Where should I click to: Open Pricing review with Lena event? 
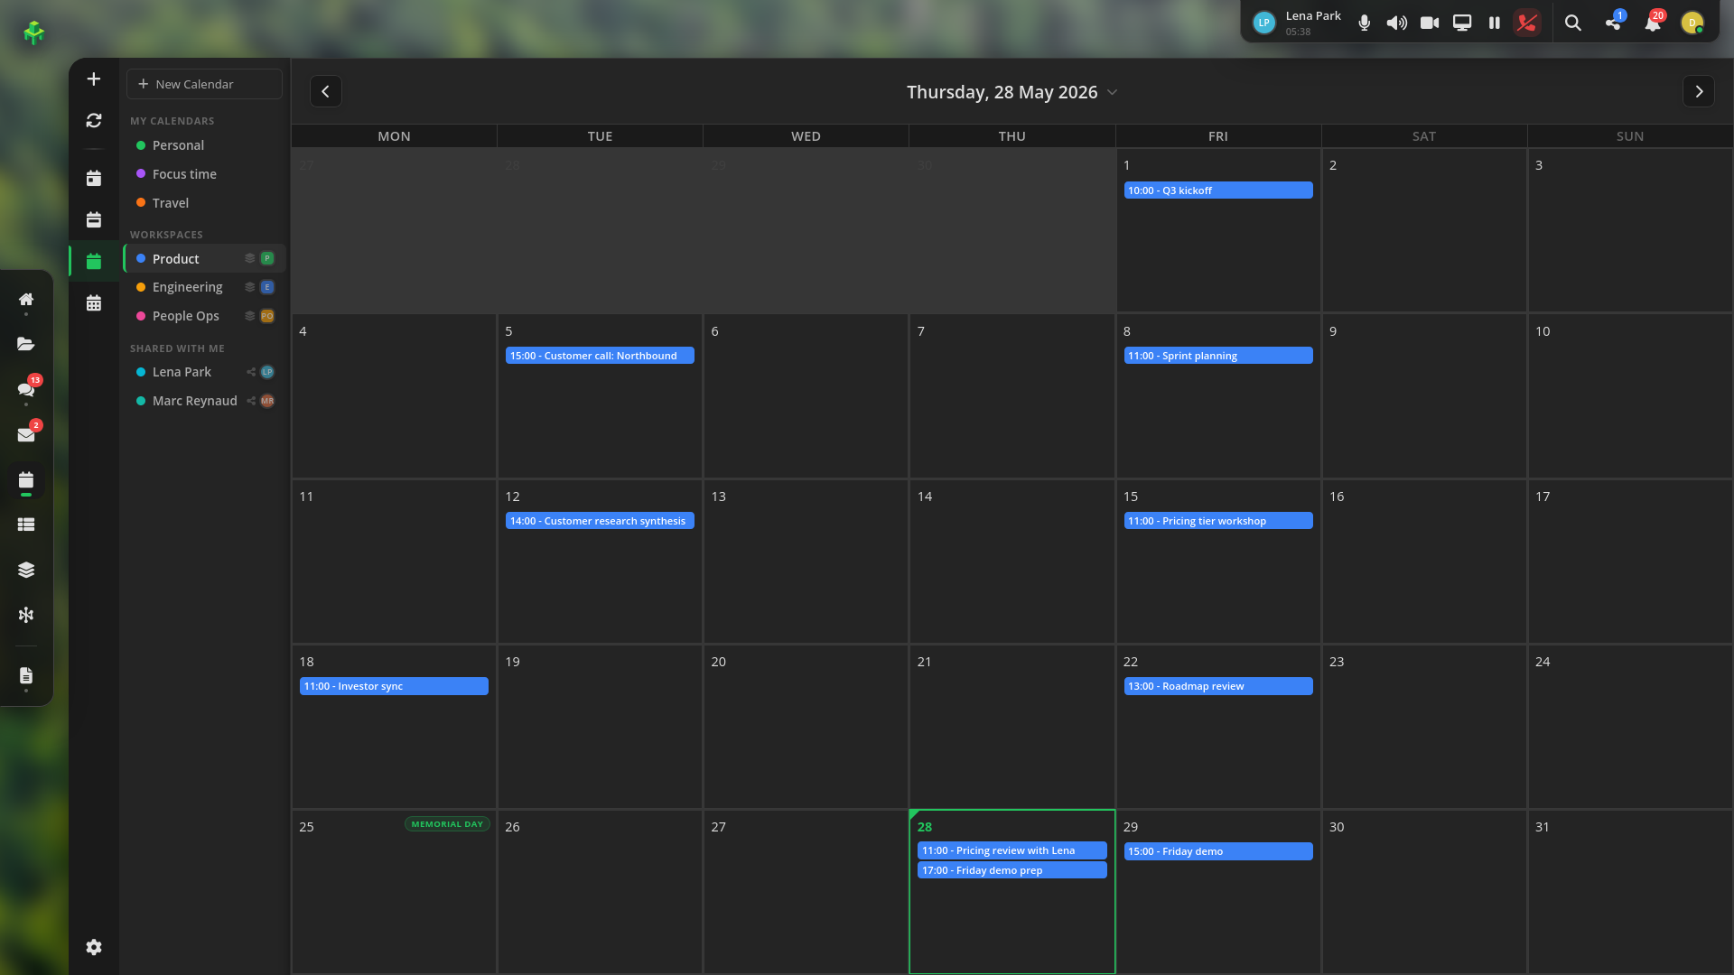[x=1011, y=850]
